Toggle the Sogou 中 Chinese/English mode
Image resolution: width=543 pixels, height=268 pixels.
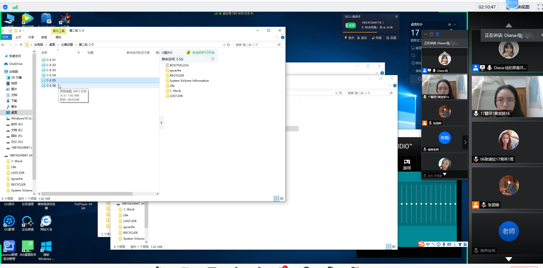(428, 244)
